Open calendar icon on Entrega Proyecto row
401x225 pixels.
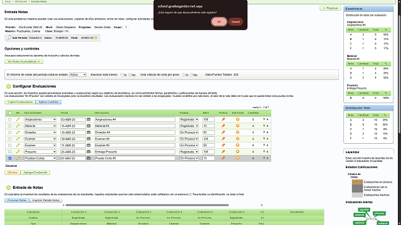[88, 152]
